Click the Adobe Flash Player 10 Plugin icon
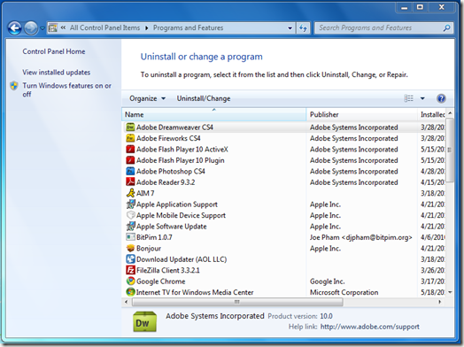 [130, 160]
